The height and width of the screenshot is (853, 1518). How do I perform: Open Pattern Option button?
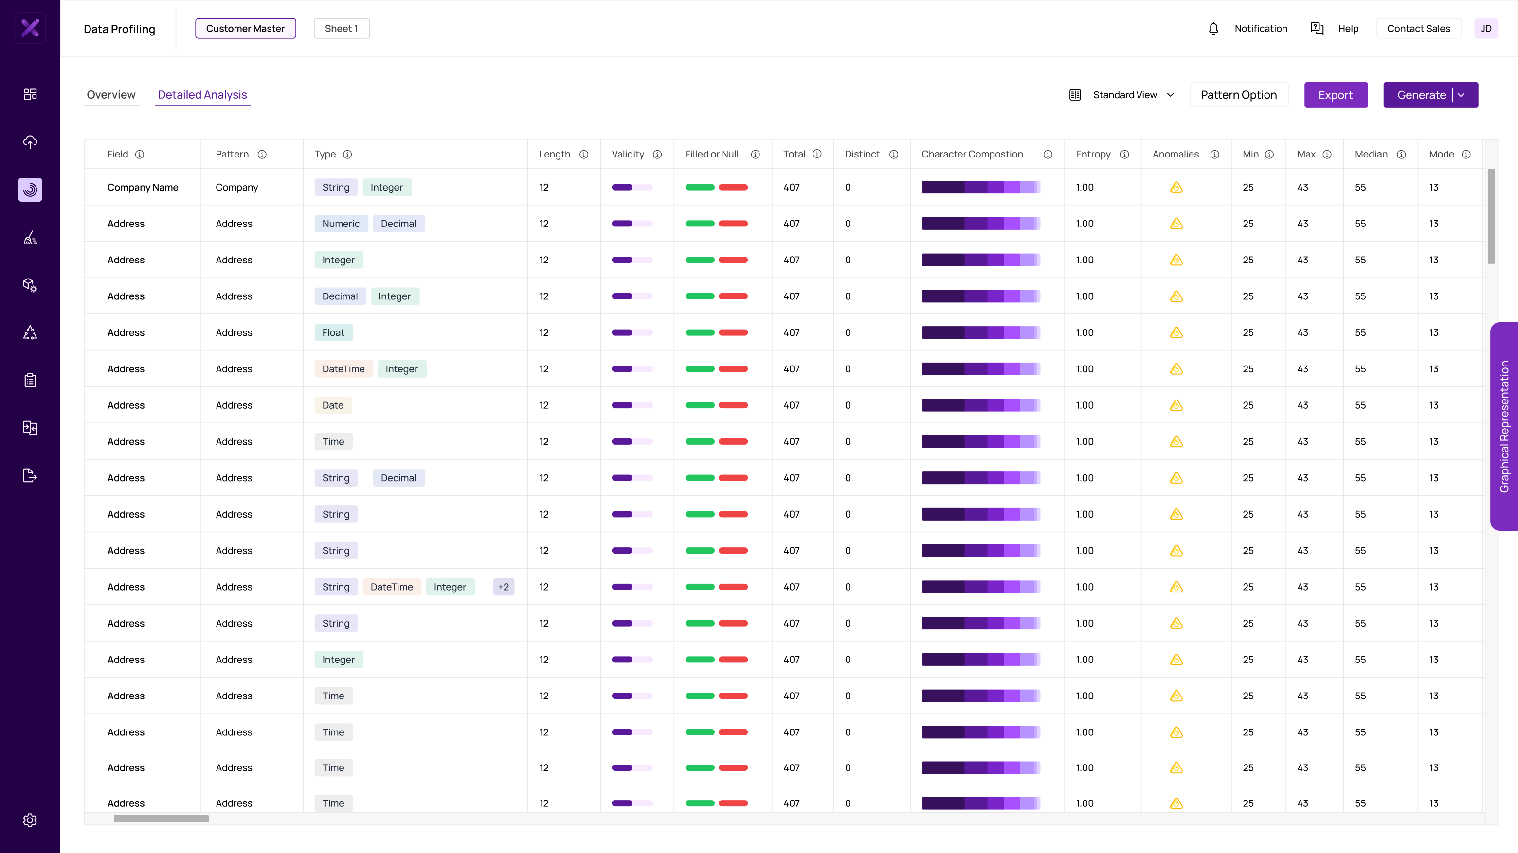1239,95
